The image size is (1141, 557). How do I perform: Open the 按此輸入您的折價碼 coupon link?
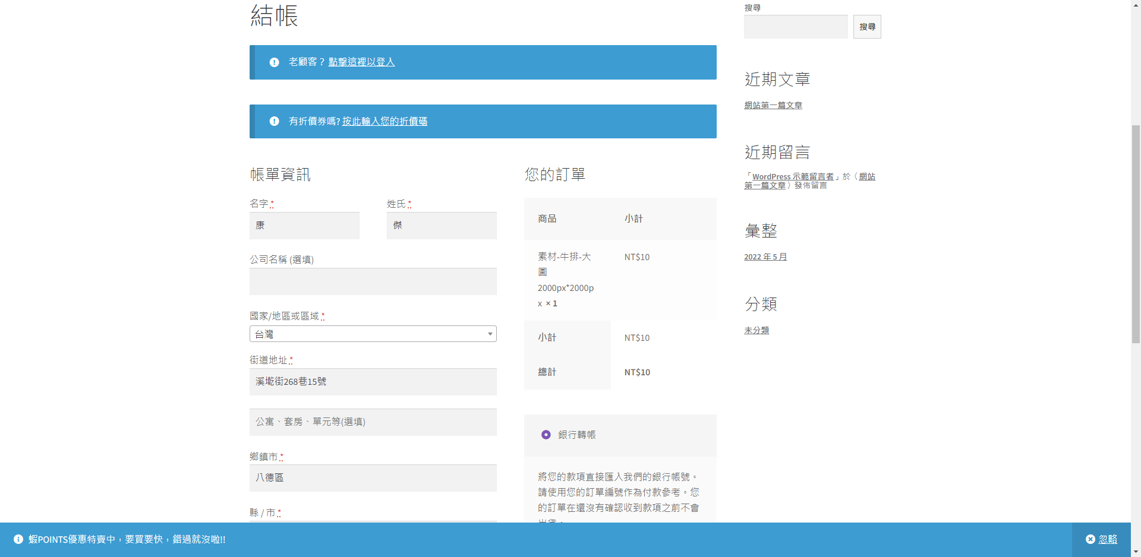384,121
